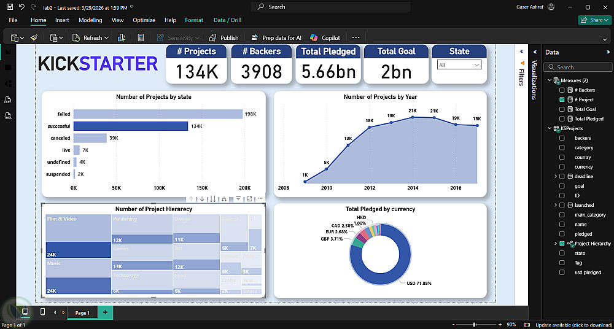Click Update available download link
The image size is (614, 329).
(573, 325)
